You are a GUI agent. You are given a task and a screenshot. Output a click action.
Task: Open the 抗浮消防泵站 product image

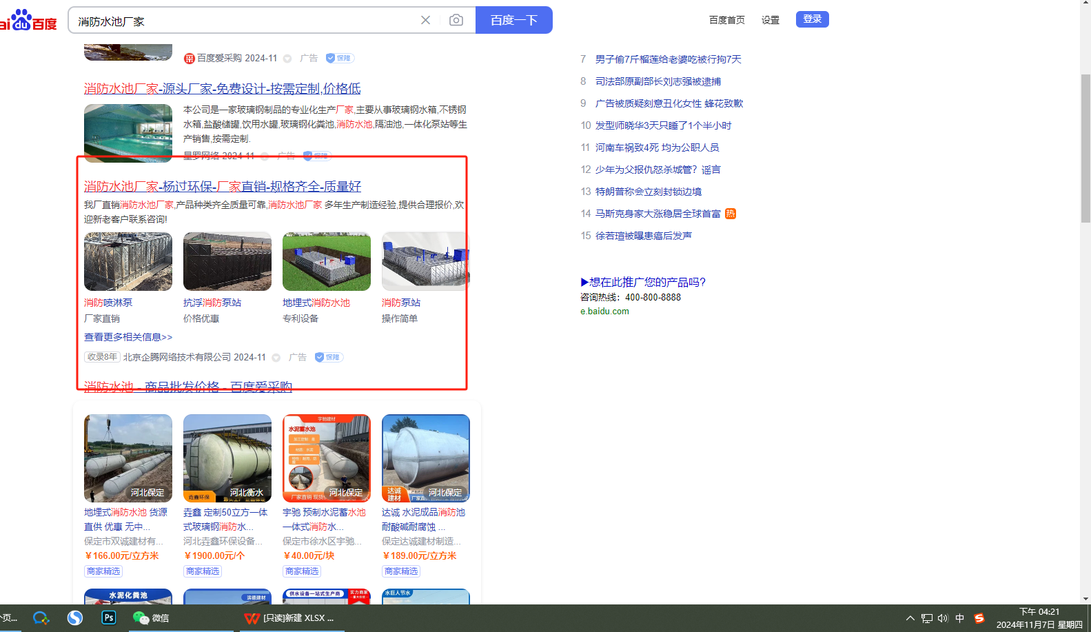227,261
